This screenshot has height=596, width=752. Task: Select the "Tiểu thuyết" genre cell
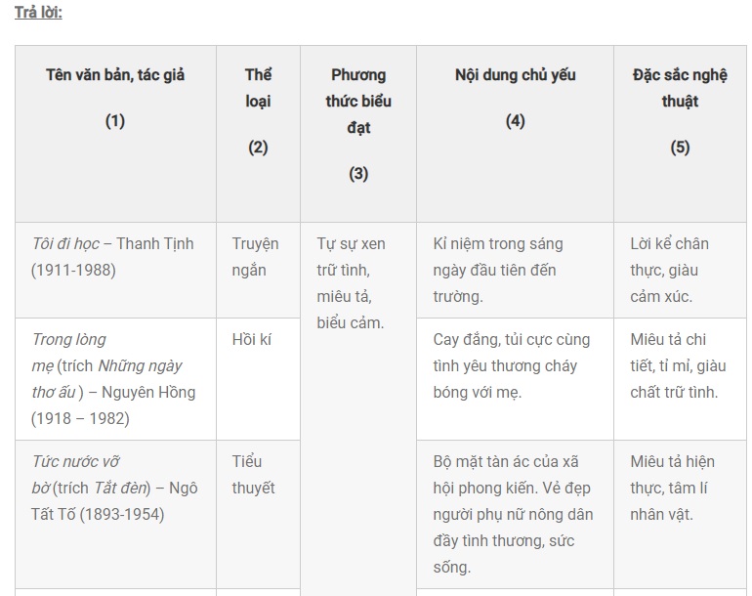(253, 474)
